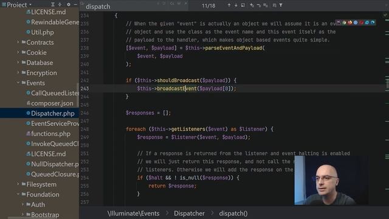Viewport: 389px width, 219px height.
Task: Click the filter search results funnel icon
Action: [x=281, y=5]
